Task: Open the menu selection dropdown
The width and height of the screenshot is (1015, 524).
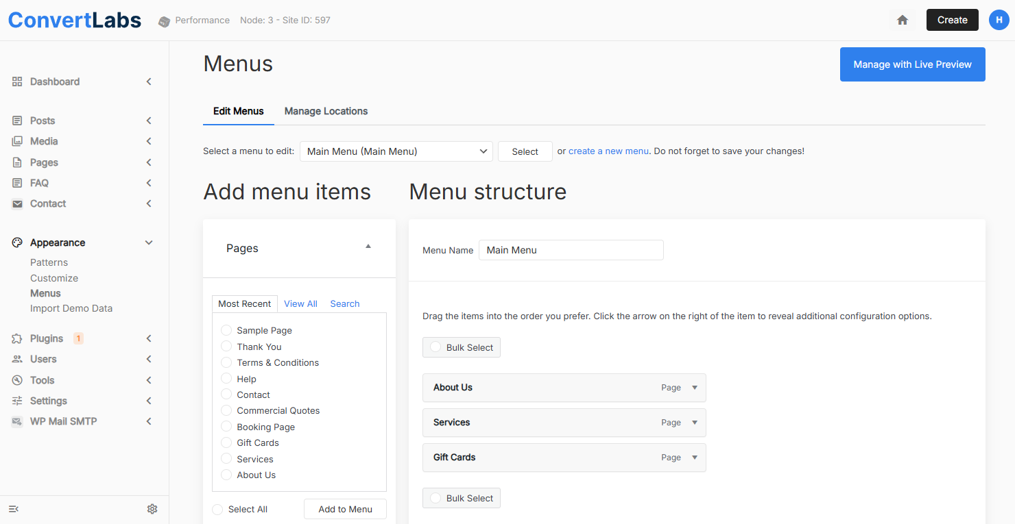Action: [396, 151]
